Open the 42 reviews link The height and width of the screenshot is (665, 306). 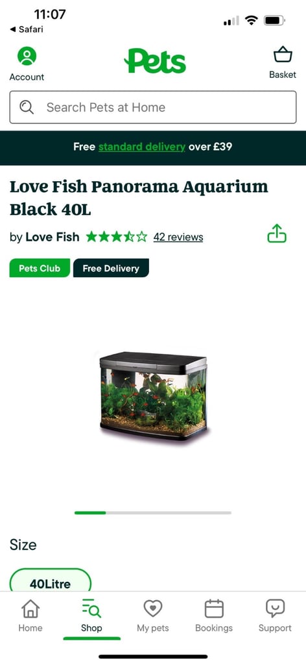click(x=178, y=237)
